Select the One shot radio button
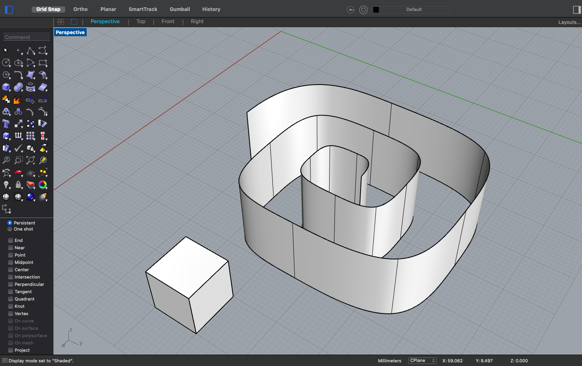The height and width of the screenshot is (366, 582). [9, 229]
